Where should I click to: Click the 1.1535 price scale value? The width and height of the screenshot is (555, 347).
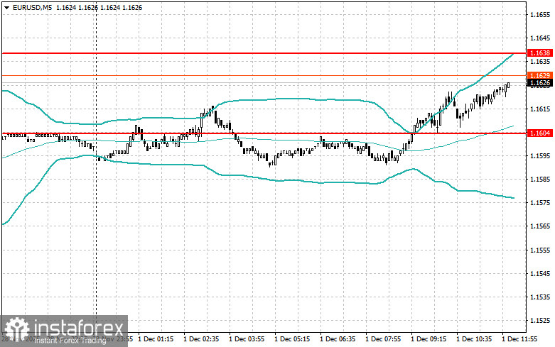point(540,297)
